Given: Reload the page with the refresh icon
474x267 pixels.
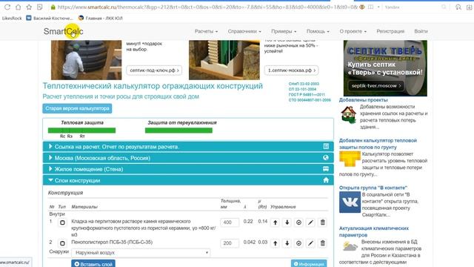Looking at the screenshot, I should pyautogui.click(x=7, y=7).
